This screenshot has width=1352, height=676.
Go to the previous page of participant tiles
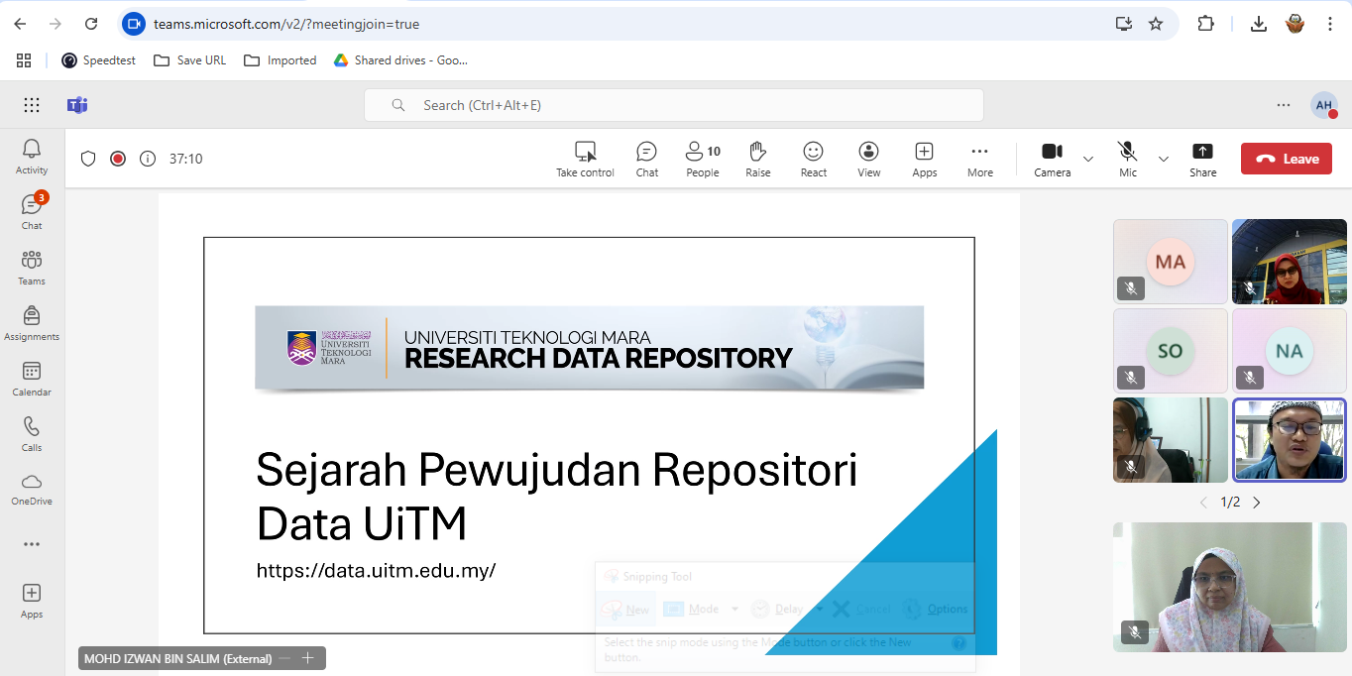pos(1204,503)
